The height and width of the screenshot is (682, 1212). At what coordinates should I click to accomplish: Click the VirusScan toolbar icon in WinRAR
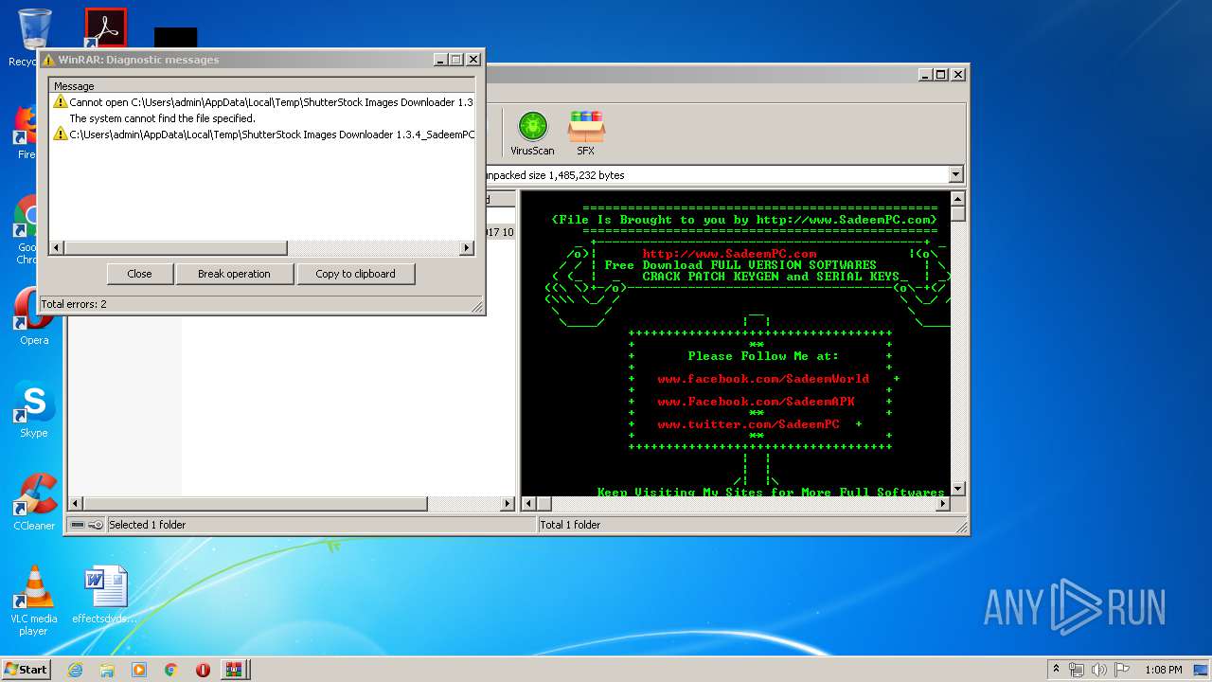point(532,133)
